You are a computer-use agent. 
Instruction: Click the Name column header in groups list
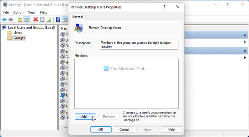(x=64, y=28)
